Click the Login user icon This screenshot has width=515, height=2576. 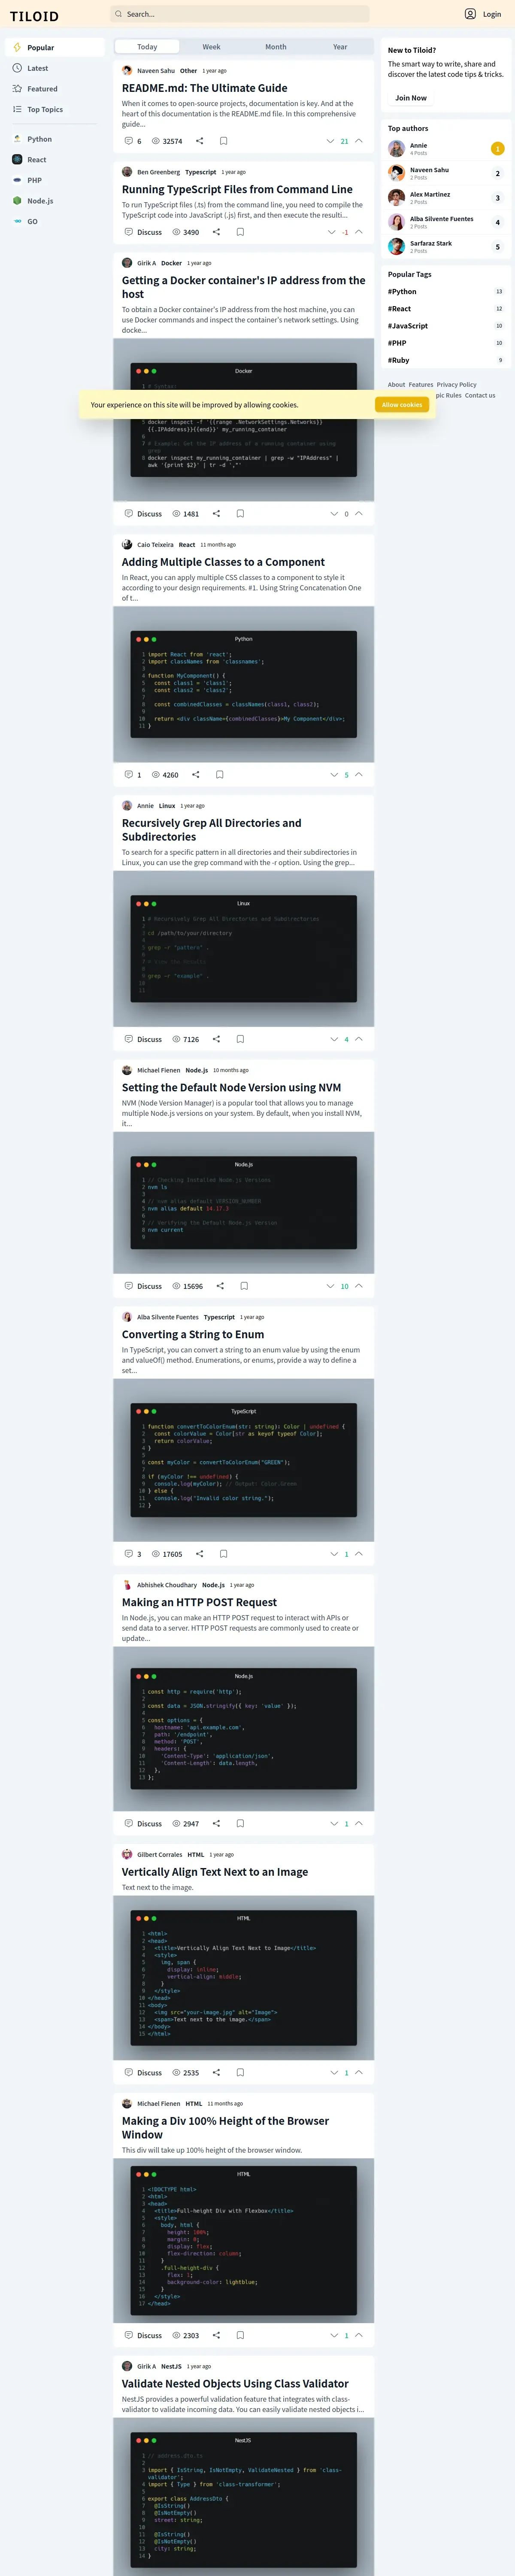(470, 14)
